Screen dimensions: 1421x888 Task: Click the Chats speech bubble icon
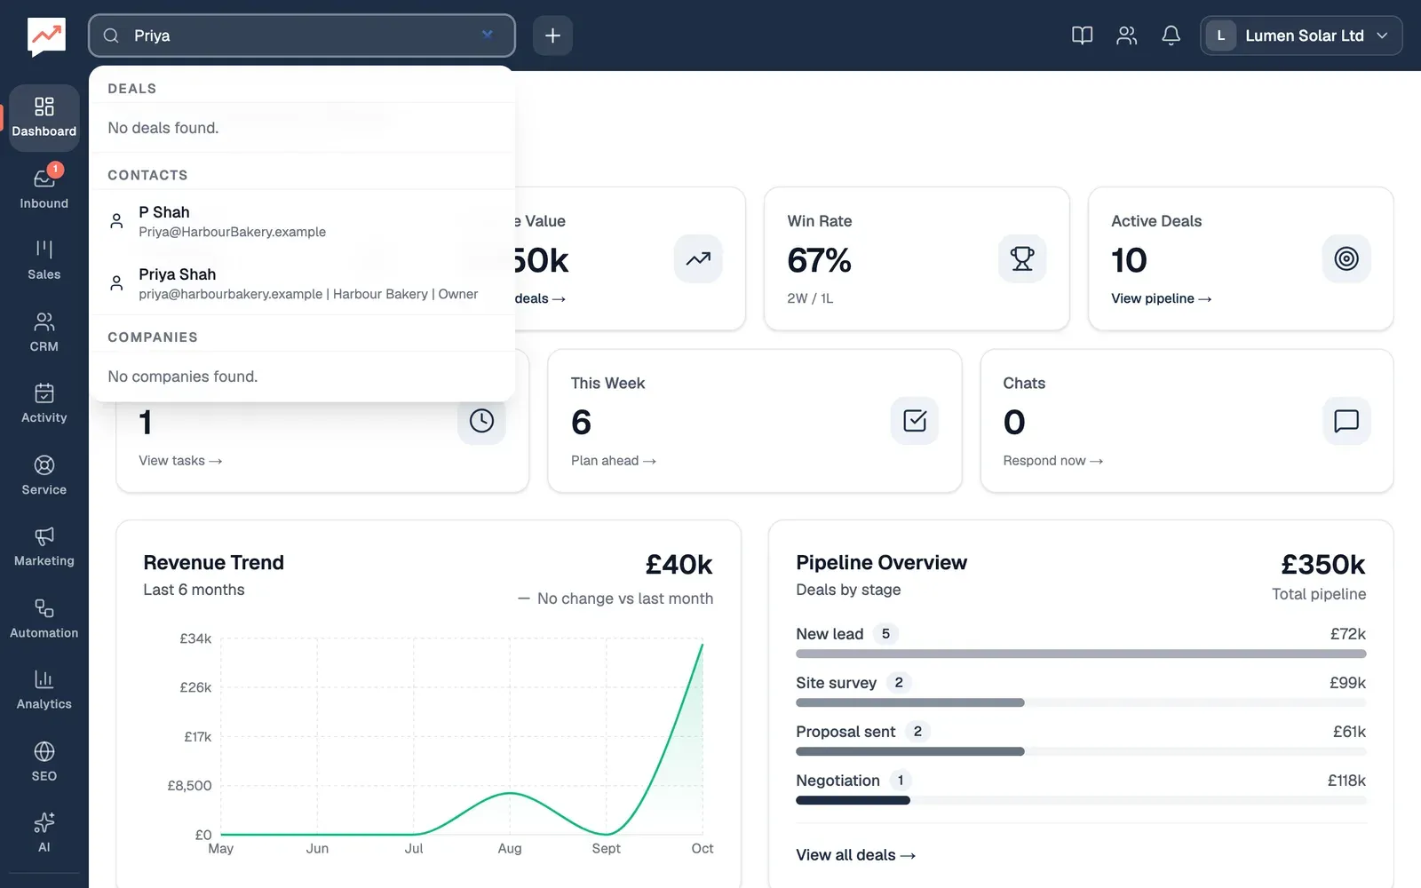pyautogui.click(x=1346, y=420)
